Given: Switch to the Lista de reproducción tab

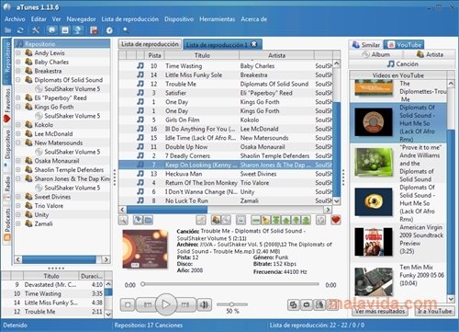Looking at the screenshot, I should click(150, 44).
